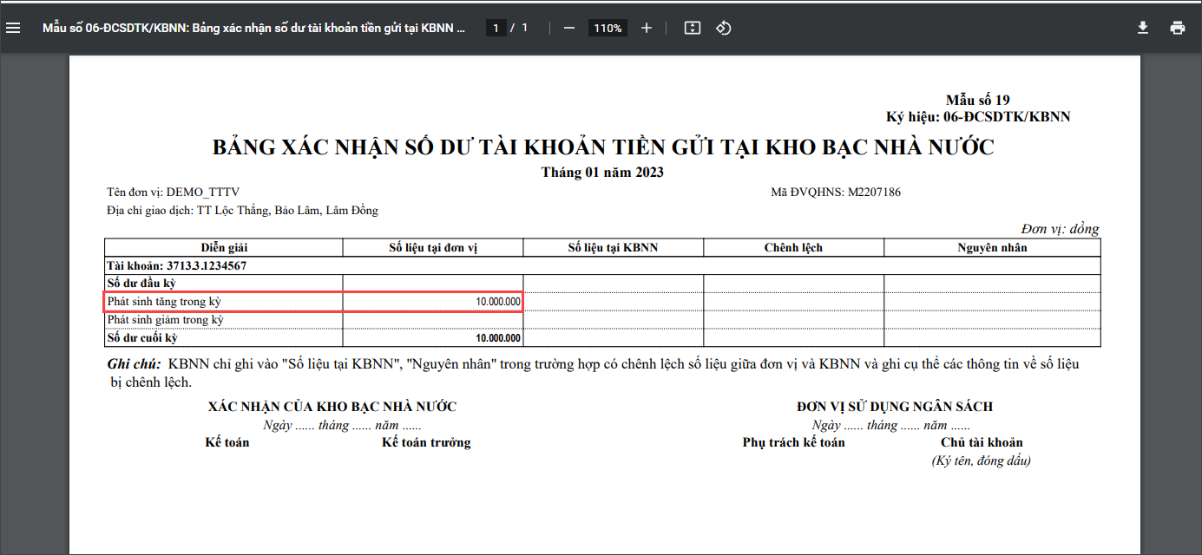The width and height of the screenshot is (1202, 555).
Task: Click ĐƠN VỊ SỬ DỤNG NGÂN SÁCH heading
Action: [894, 407]
